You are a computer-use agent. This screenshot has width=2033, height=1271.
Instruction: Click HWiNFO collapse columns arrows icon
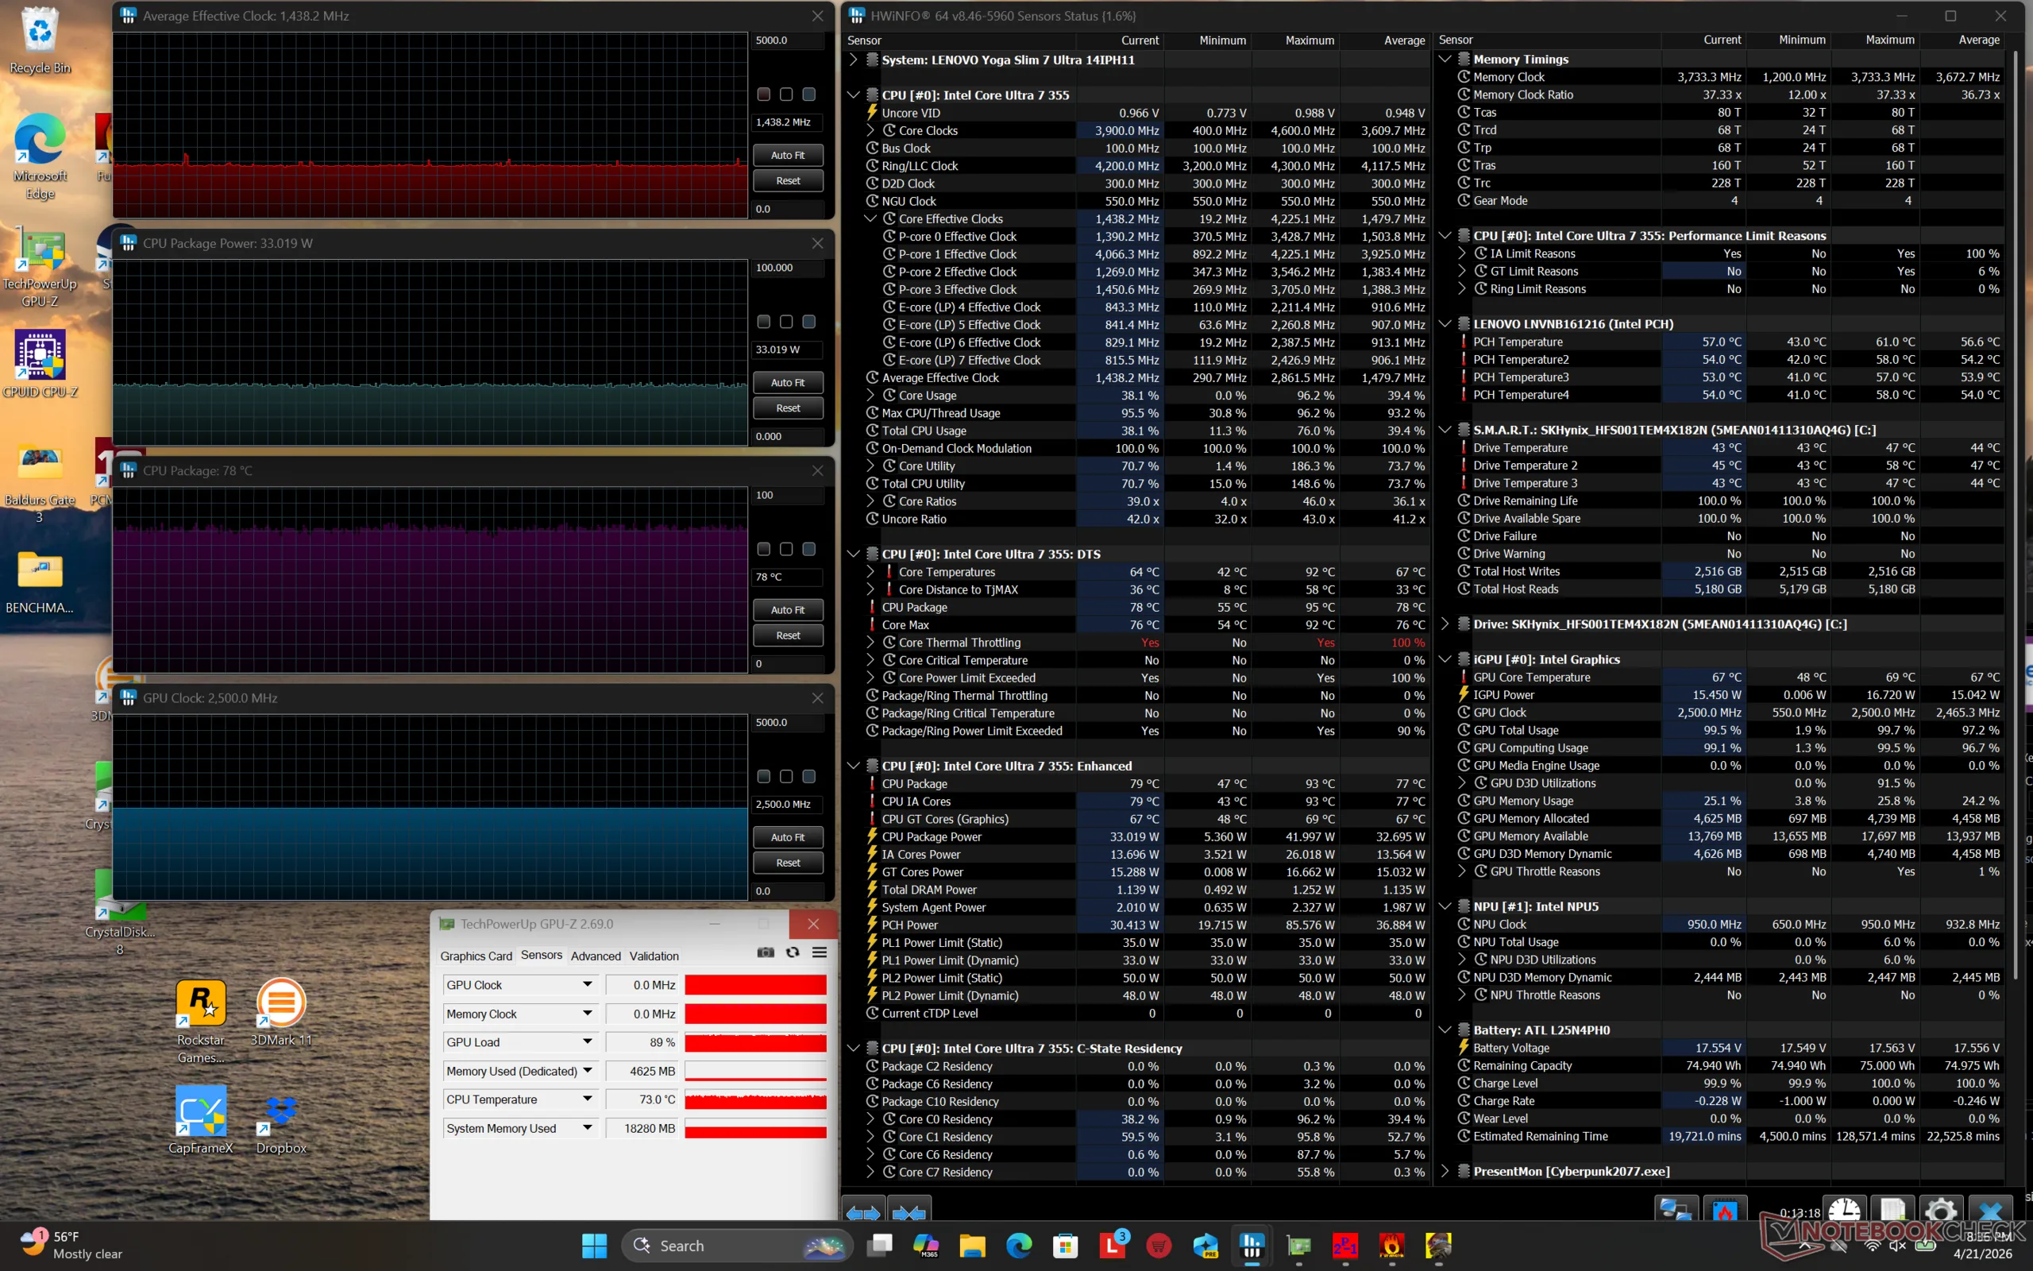click(909, 1213)
